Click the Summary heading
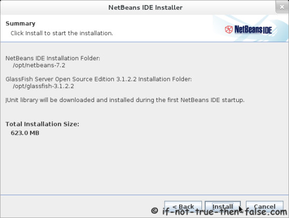Screen dimensions: 289x218 point(21,24)
